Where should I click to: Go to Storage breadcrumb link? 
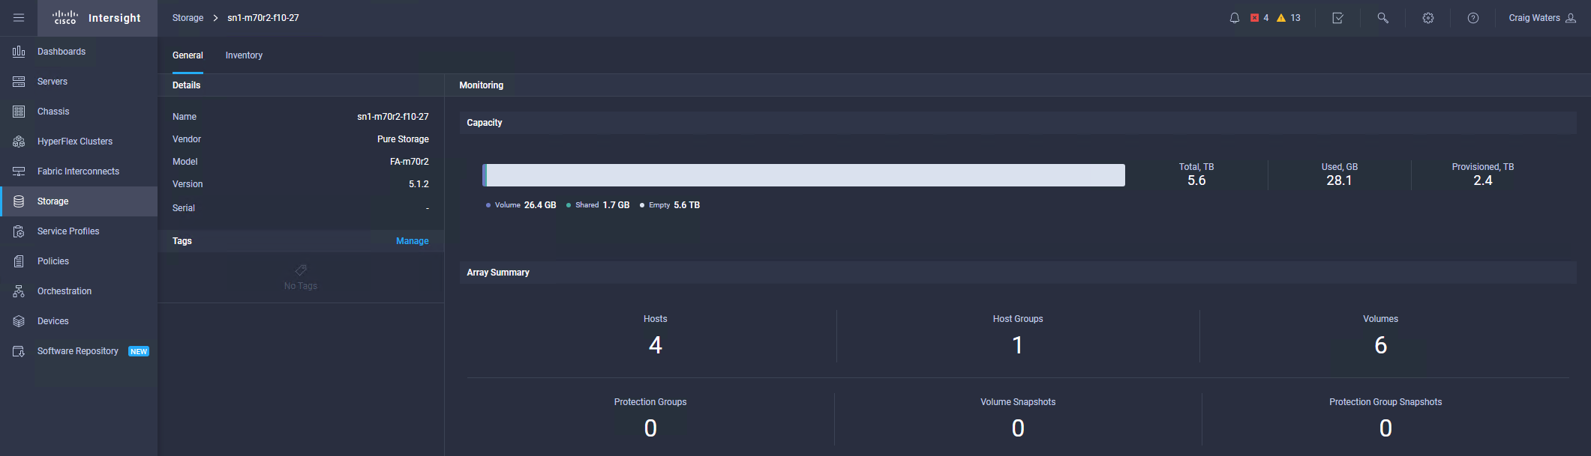(188, 18)
